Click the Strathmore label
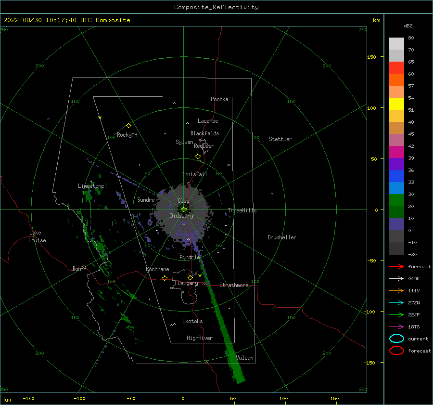This screenshot has width=433, height=405. [234, 285]
